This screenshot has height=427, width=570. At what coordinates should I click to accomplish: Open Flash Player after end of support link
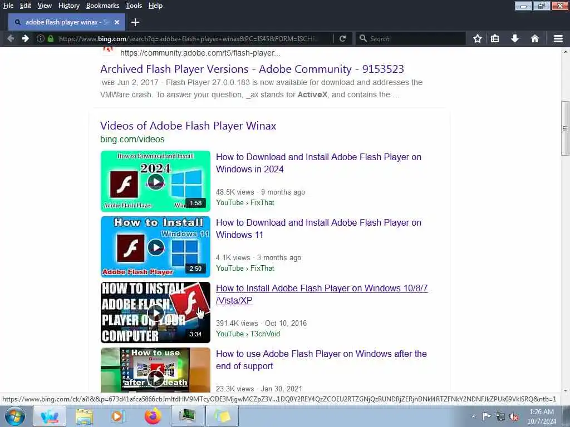(321, 360)
